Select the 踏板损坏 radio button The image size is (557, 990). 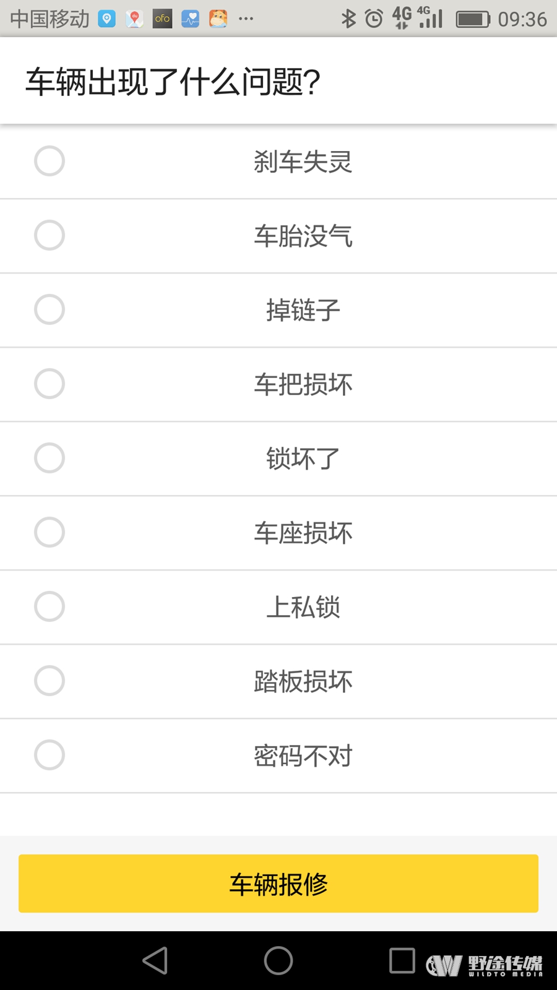50,681
